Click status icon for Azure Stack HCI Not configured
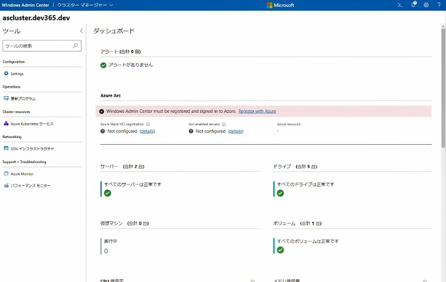This screenshot has height=282, width=446. [102, 131]
